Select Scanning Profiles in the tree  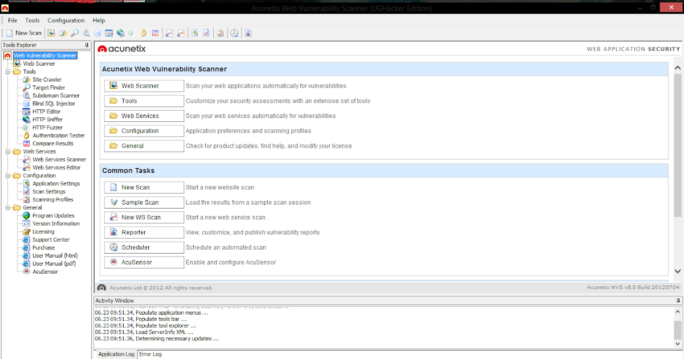tap(53, 199)
